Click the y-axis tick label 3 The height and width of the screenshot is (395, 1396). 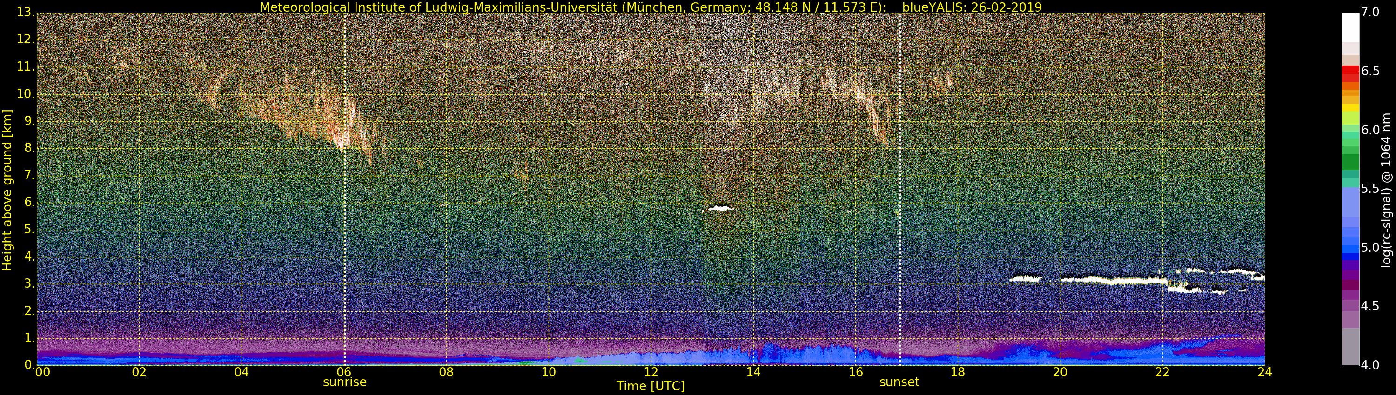click(x=29, y=283)
